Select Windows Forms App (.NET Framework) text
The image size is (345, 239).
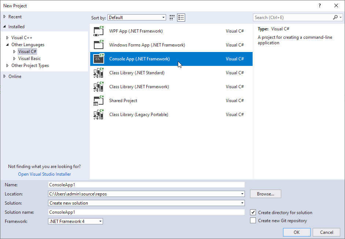tap(147, 45)
